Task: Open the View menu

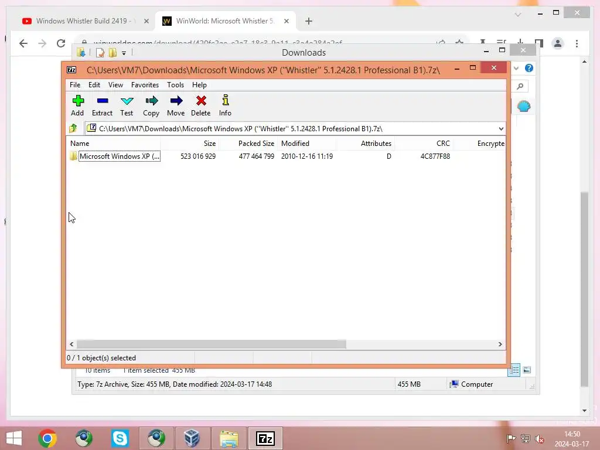Action: [115, 85]
